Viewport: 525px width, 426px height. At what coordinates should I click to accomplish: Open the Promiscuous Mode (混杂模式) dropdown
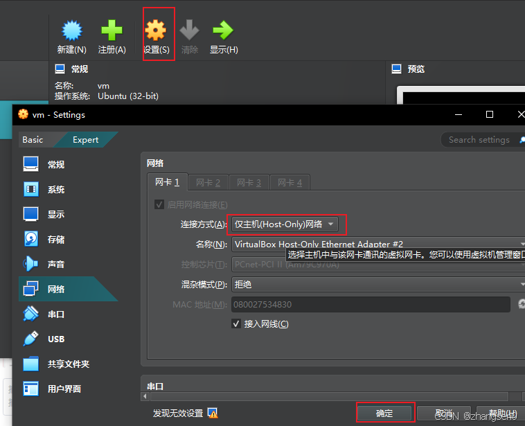tap(378, 284)
